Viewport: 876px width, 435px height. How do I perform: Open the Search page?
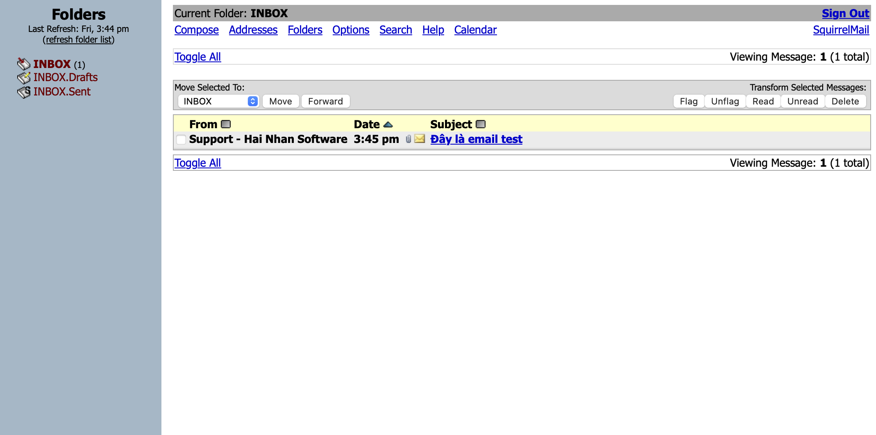(396, 30)
